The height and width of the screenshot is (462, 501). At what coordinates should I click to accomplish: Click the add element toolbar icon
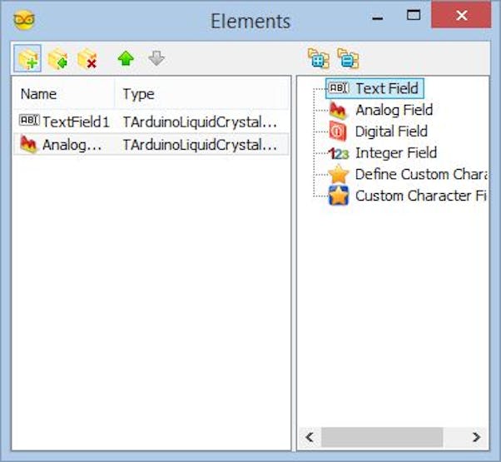coord(27,58)
